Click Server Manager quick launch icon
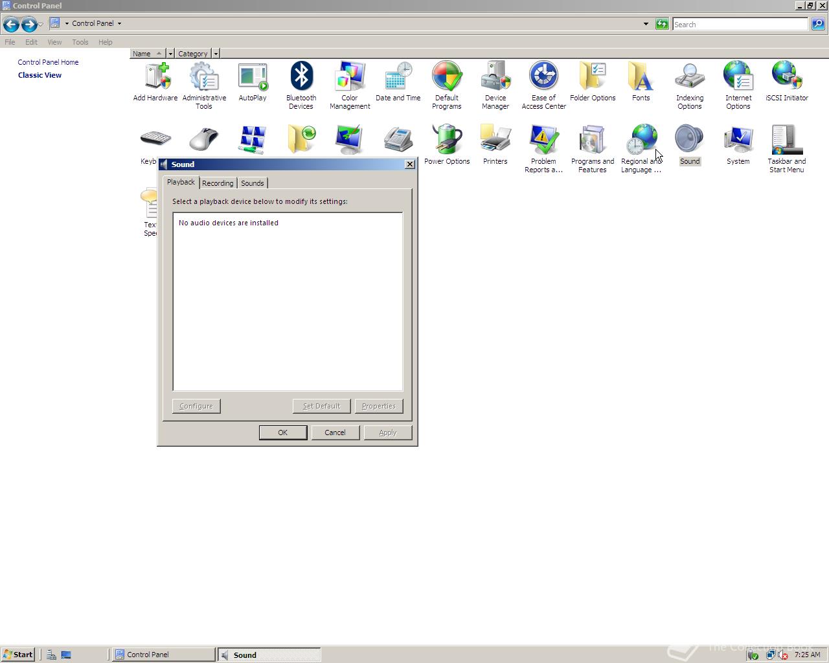Screen dimensions: 829x663 (x=51, y=655)
